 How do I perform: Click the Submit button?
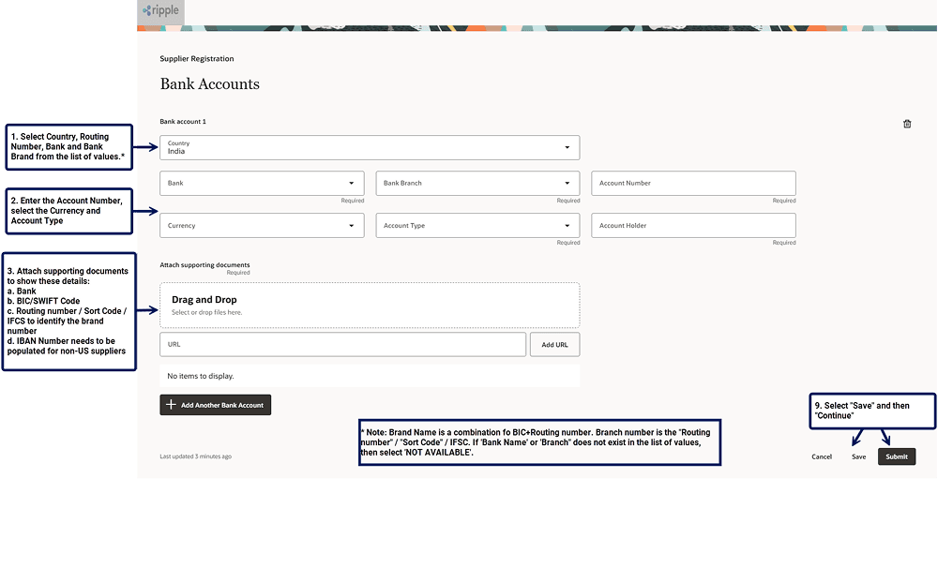pyautogui.click(x=896, y=456)
